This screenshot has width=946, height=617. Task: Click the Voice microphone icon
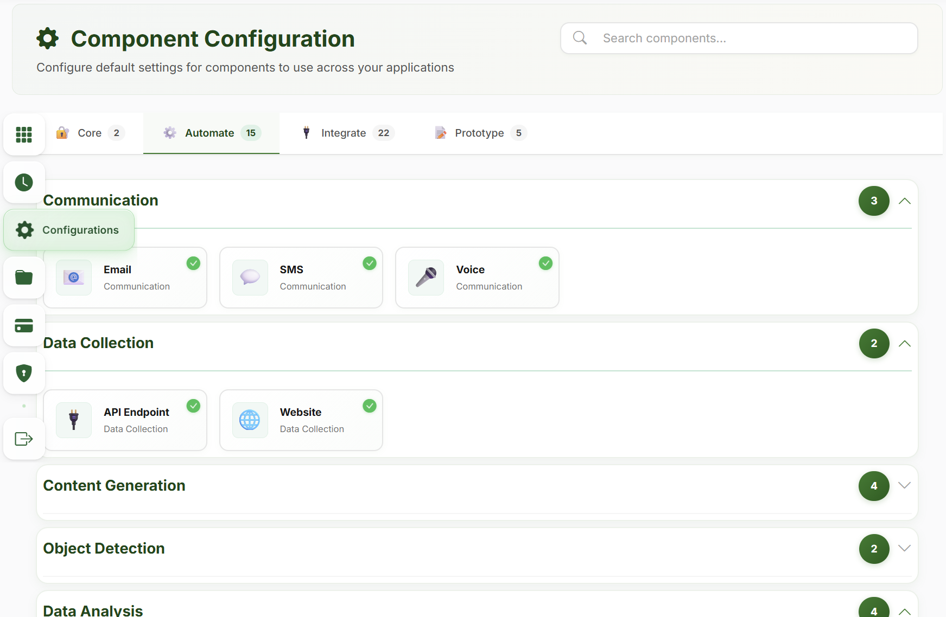[426, 278]
